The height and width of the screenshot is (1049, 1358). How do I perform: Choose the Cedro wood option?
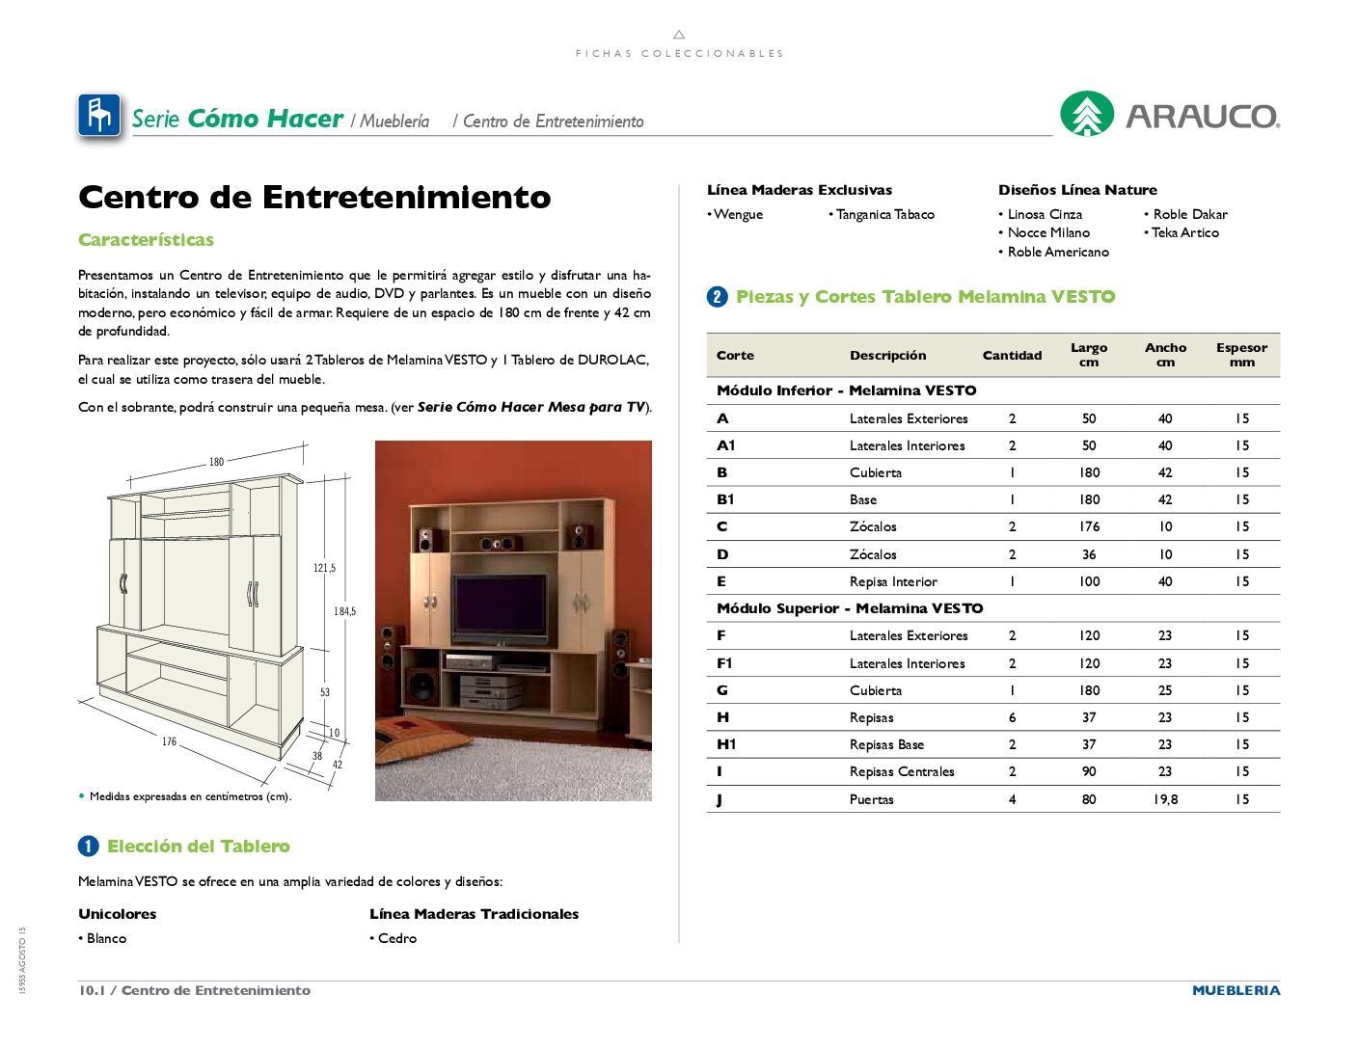click(398, 937)
